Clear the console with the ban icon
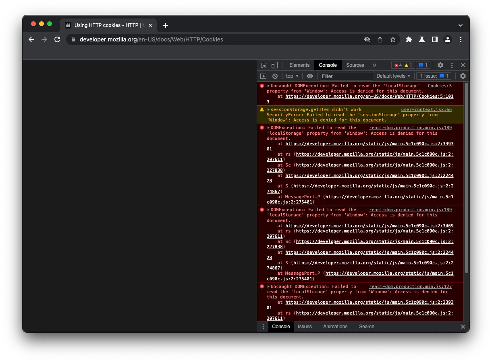This screenshot has width=492, height=362. coord(275,76)
